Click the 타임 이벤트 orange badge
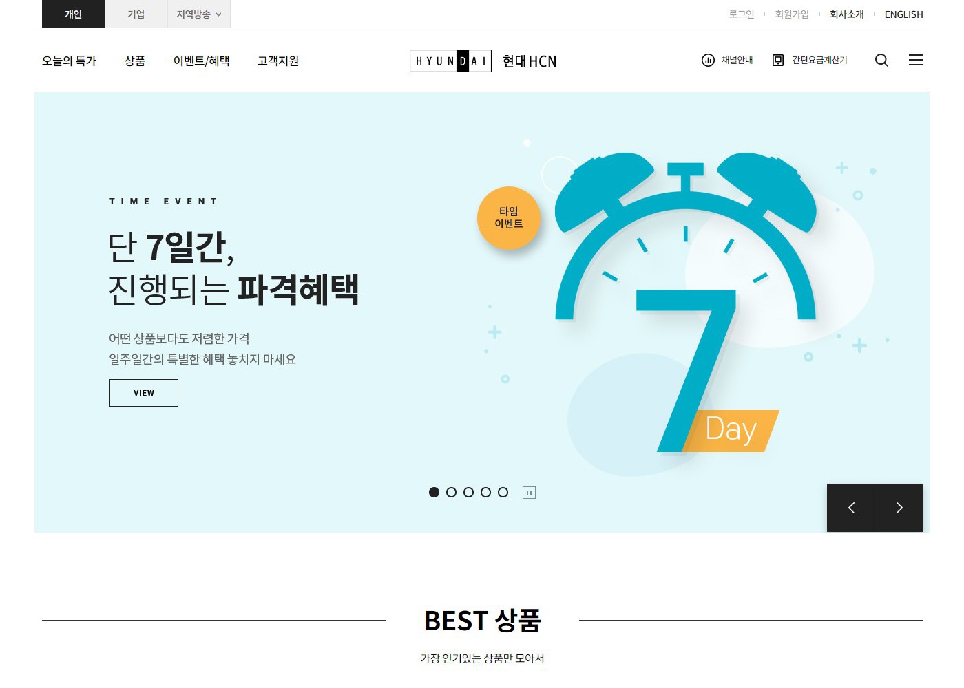 click(509, 218)
